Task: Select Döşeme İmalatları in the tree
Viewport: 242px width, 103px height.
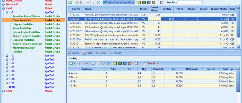Action: pyautogui.click(x=23, y=24)
